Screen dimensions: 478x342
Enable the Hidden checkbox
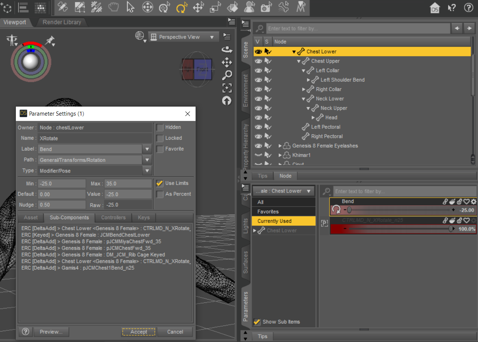point(160,127)
